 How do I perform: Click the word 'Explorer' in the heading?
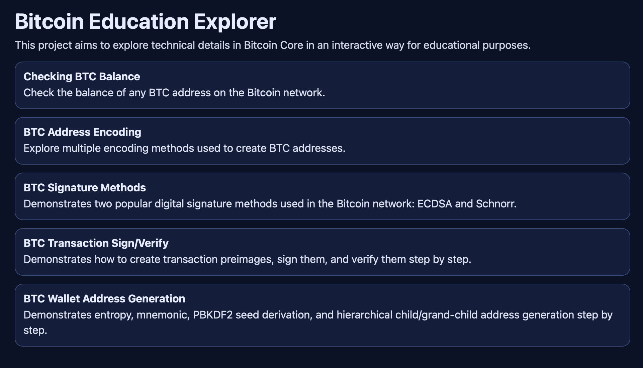235,21
